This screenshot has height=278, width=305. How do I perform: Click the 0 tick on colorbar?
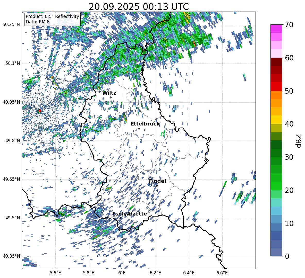(287, 256)
